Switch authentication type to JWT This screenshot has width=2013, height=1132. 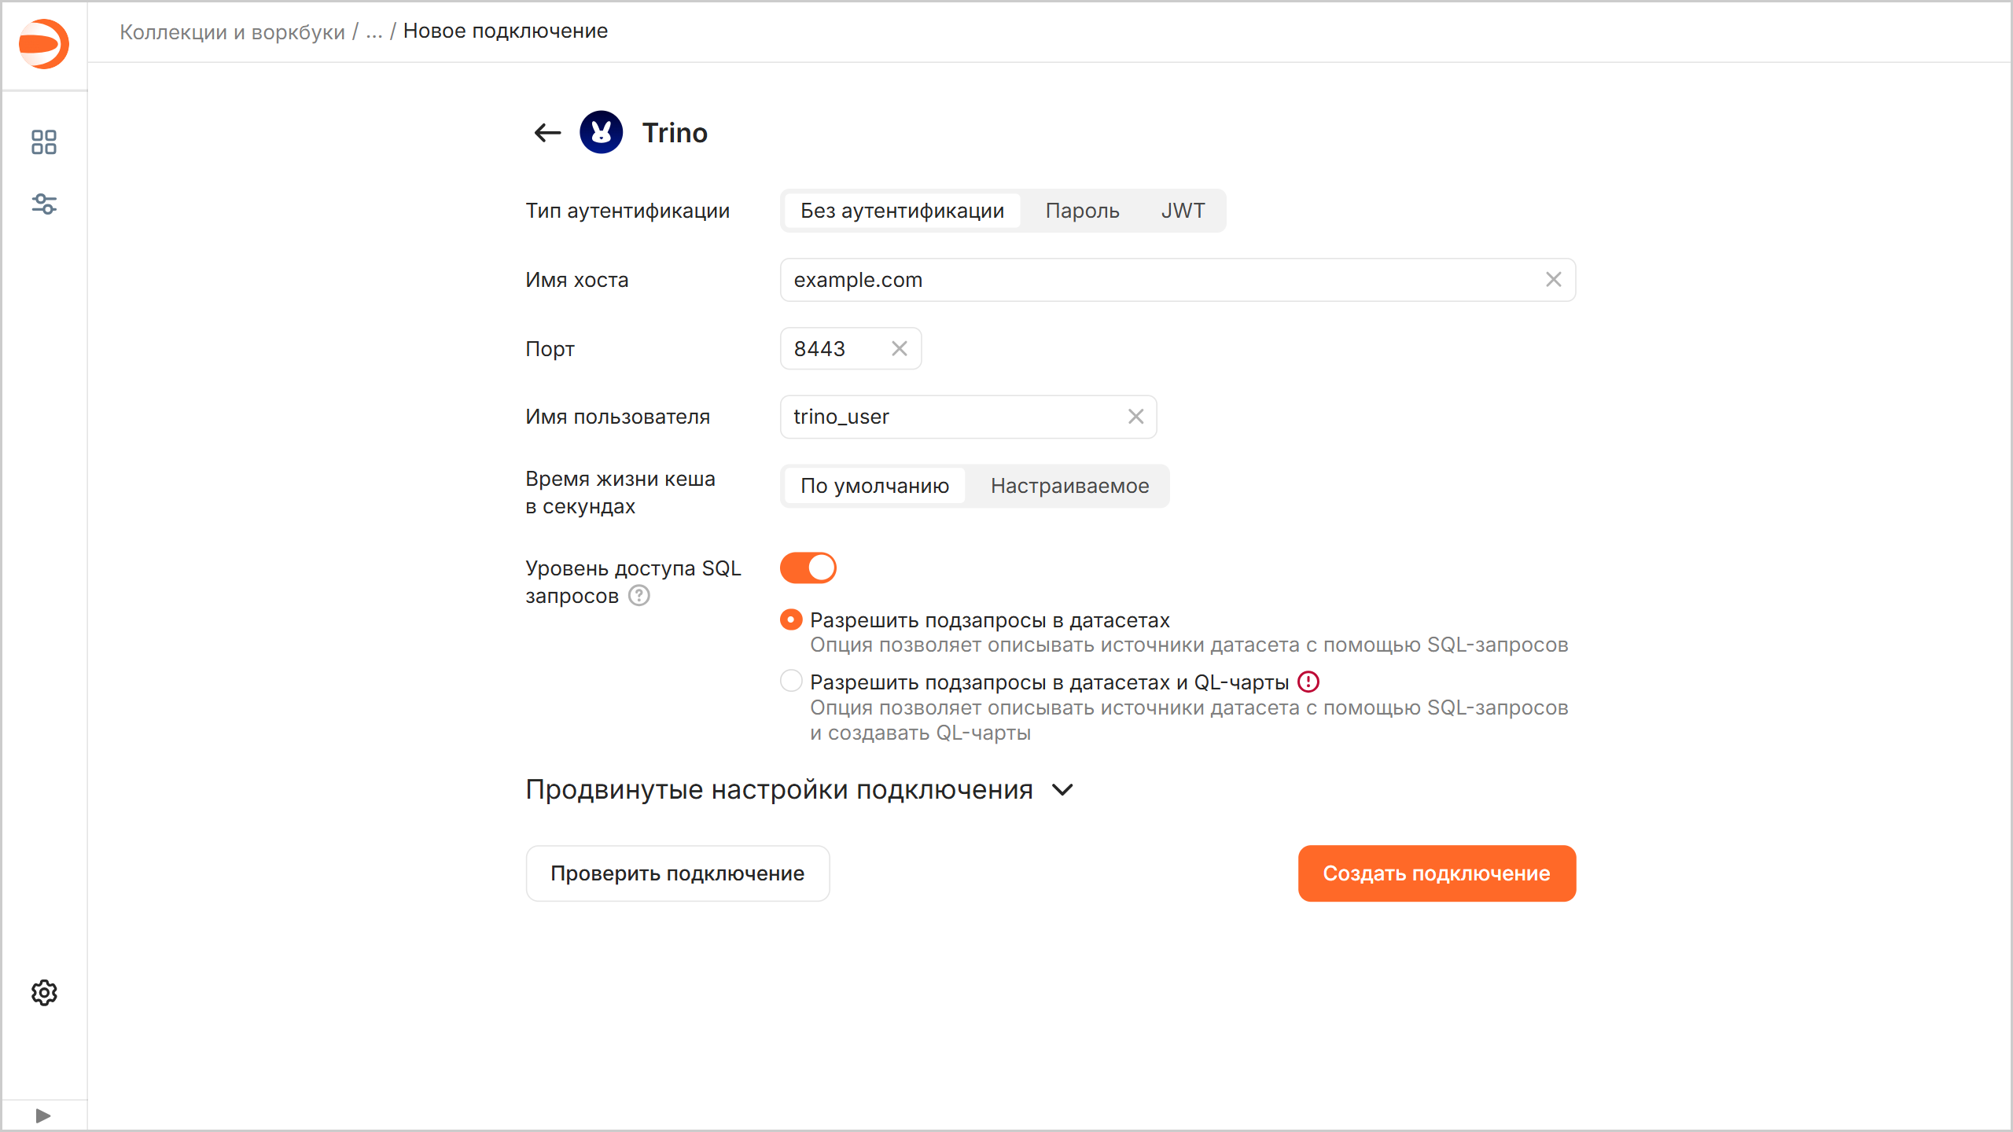(x=1183, y=211)
